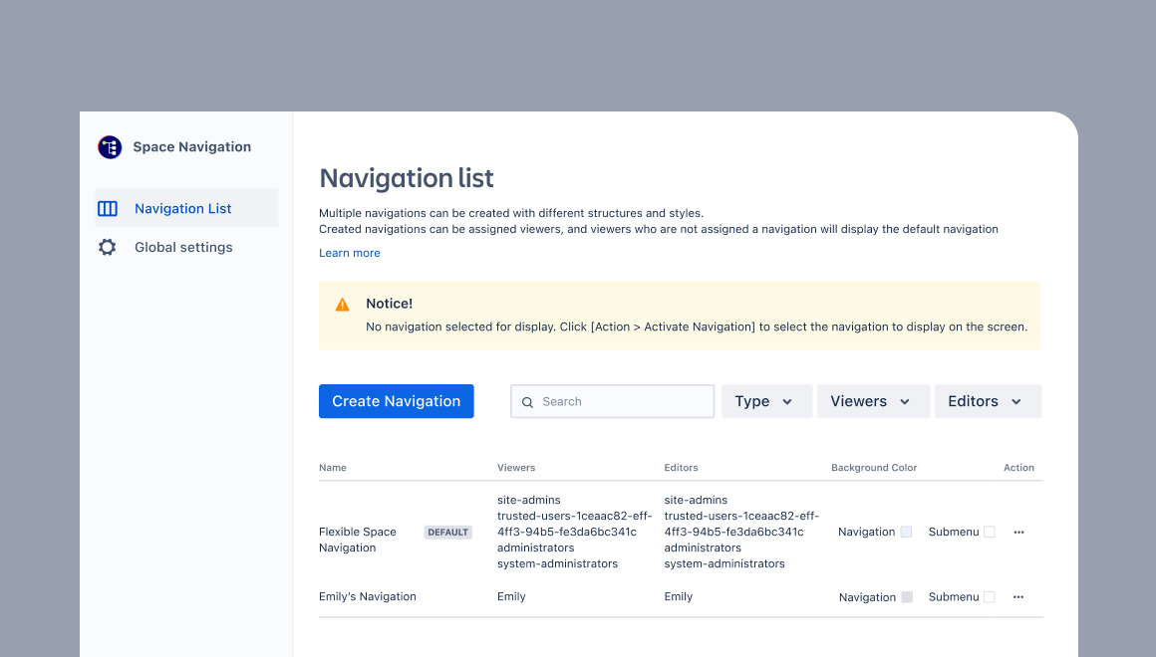Click site-admins in the Editors column
Screen dimensions: 1156x657
[x=696, y=500]
